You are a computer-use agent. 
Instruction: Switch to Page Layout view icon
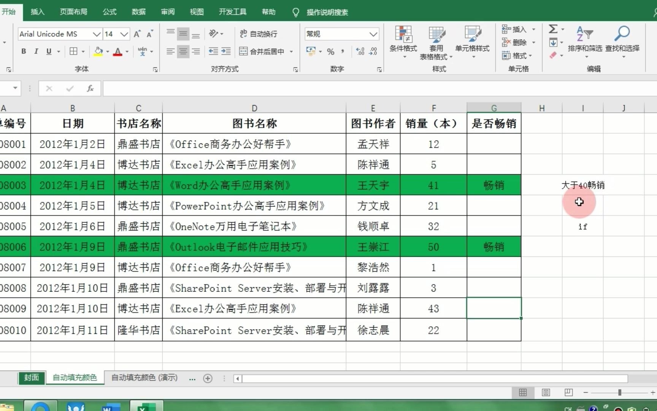point(546,392)
